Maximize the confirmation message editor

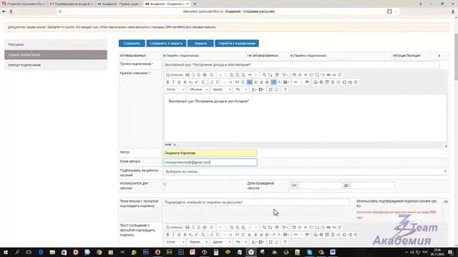(271, 242)
